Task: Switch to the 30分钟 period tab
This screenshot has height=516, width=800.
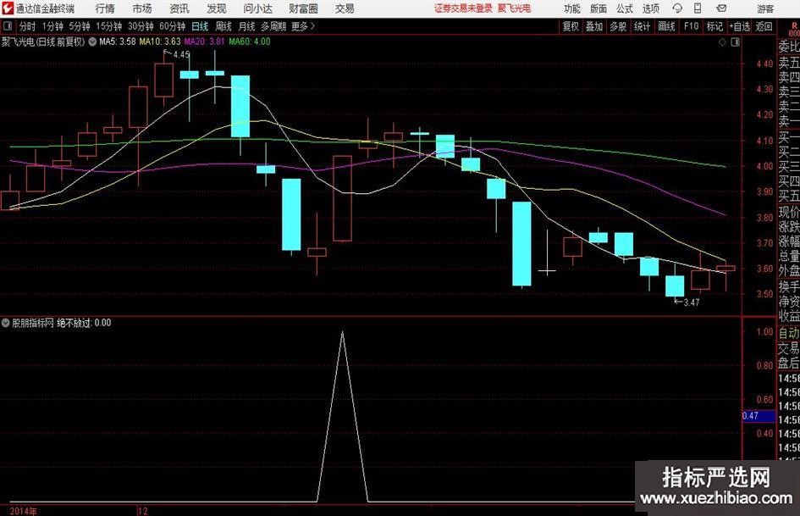Action: (141, 26)
